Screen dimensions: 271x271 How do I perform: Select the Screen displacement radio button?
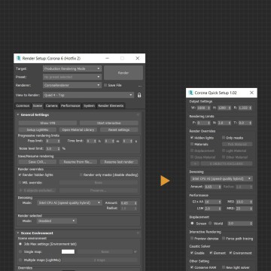tap(192, 223)
